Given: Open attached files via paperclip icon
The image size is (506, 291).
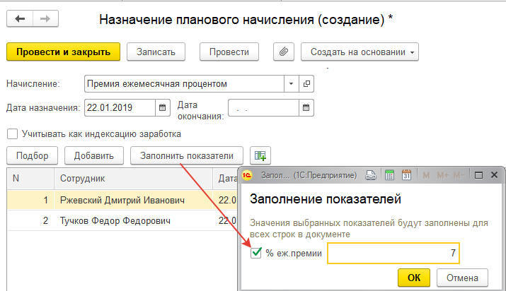Looking at the screenshot, I should point(284,52).
